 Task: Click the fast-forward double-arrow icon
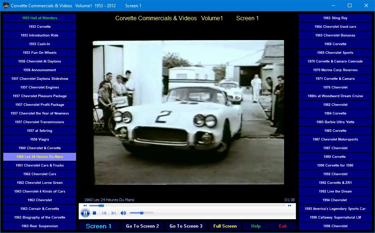pyautogui.click(x=289, y=206)
